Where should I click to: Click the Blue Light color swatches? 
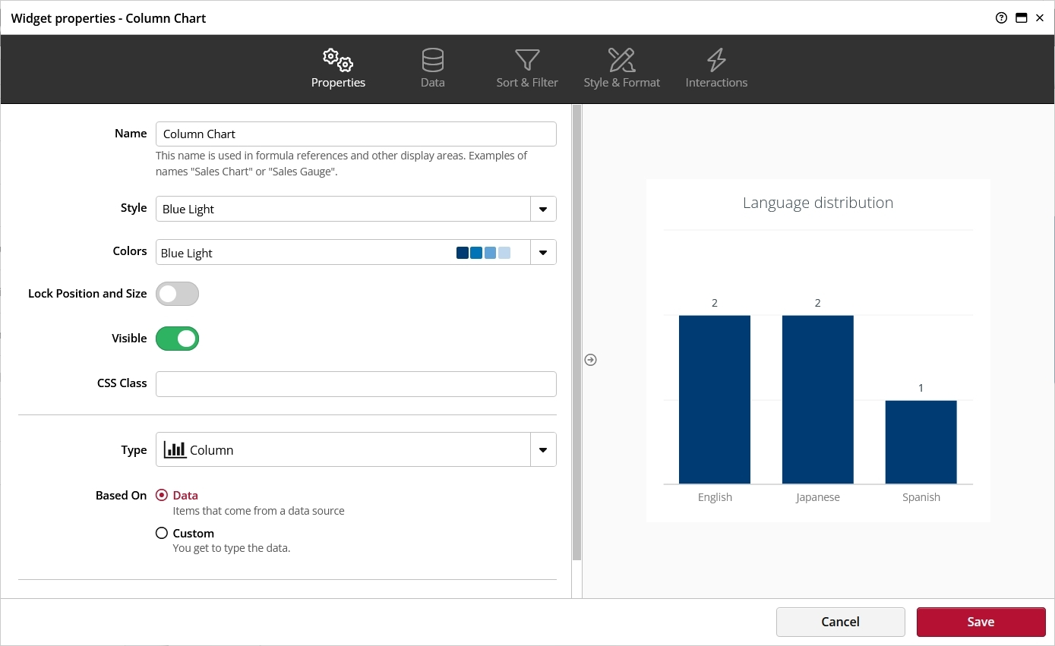pos(483,253)
